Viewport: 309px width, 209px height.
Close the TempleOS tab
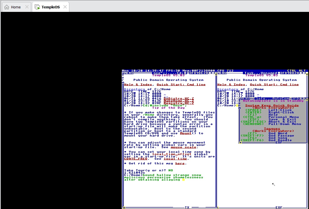65,7
